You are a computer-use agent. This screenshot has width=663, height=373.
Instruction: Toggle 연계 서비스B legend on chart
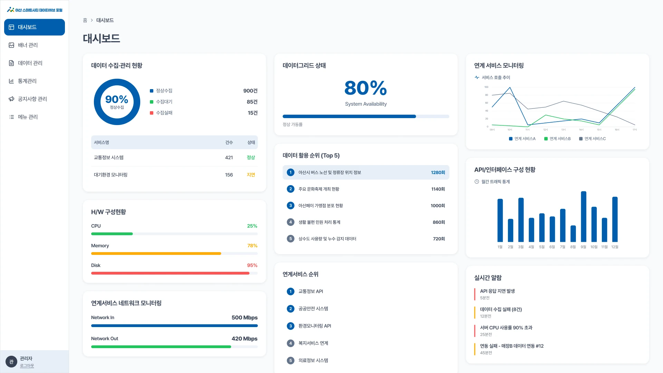557,139
